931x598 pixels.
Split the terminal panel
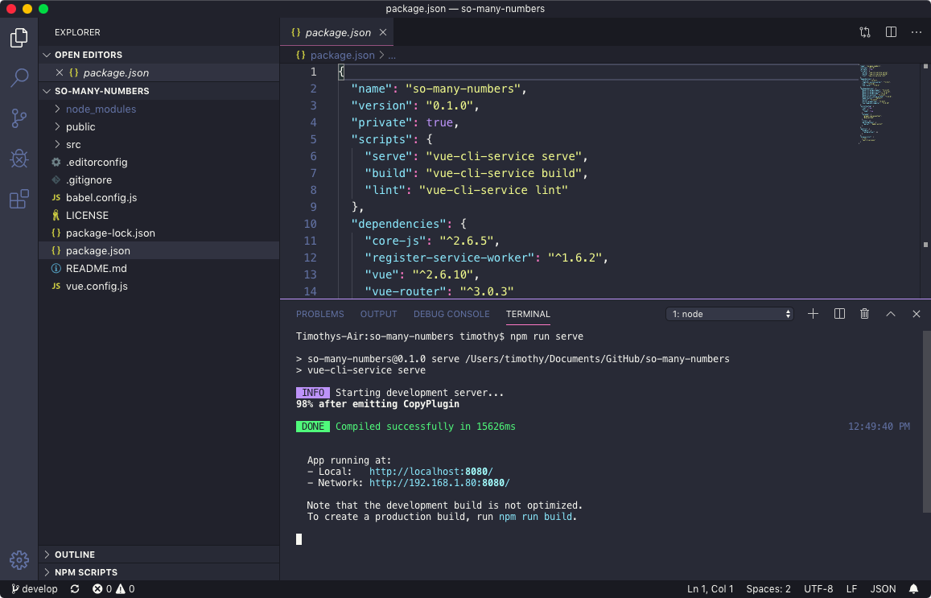coord(838,314)
